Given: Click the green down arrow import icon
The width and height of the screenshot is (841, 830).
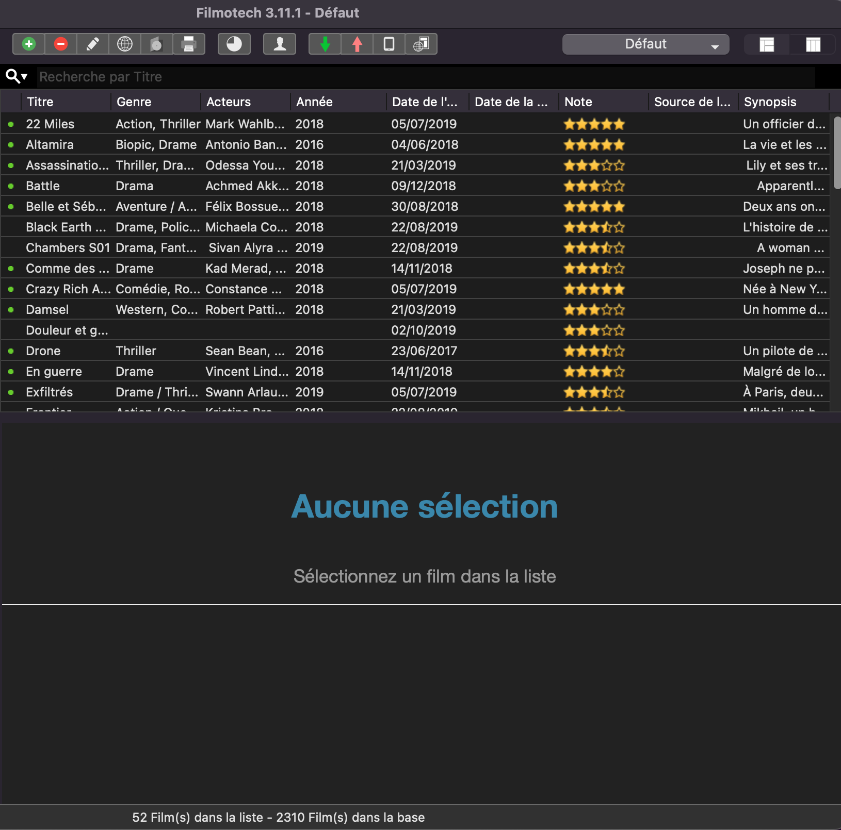Looking at the screenshot, I should coord(325,44).
